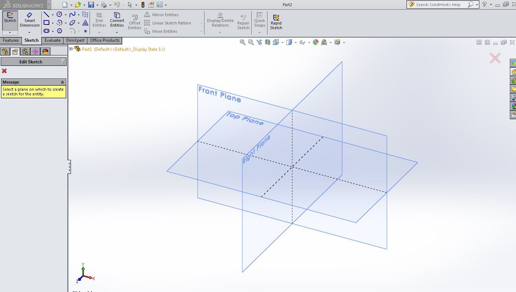Toggle Hide/Show Items with glasses icon

click(302, 42)
